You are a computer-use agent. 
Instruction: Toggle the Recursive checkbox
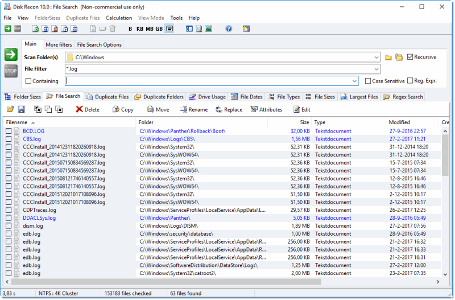pyautogui.click(x=410, y=57)
